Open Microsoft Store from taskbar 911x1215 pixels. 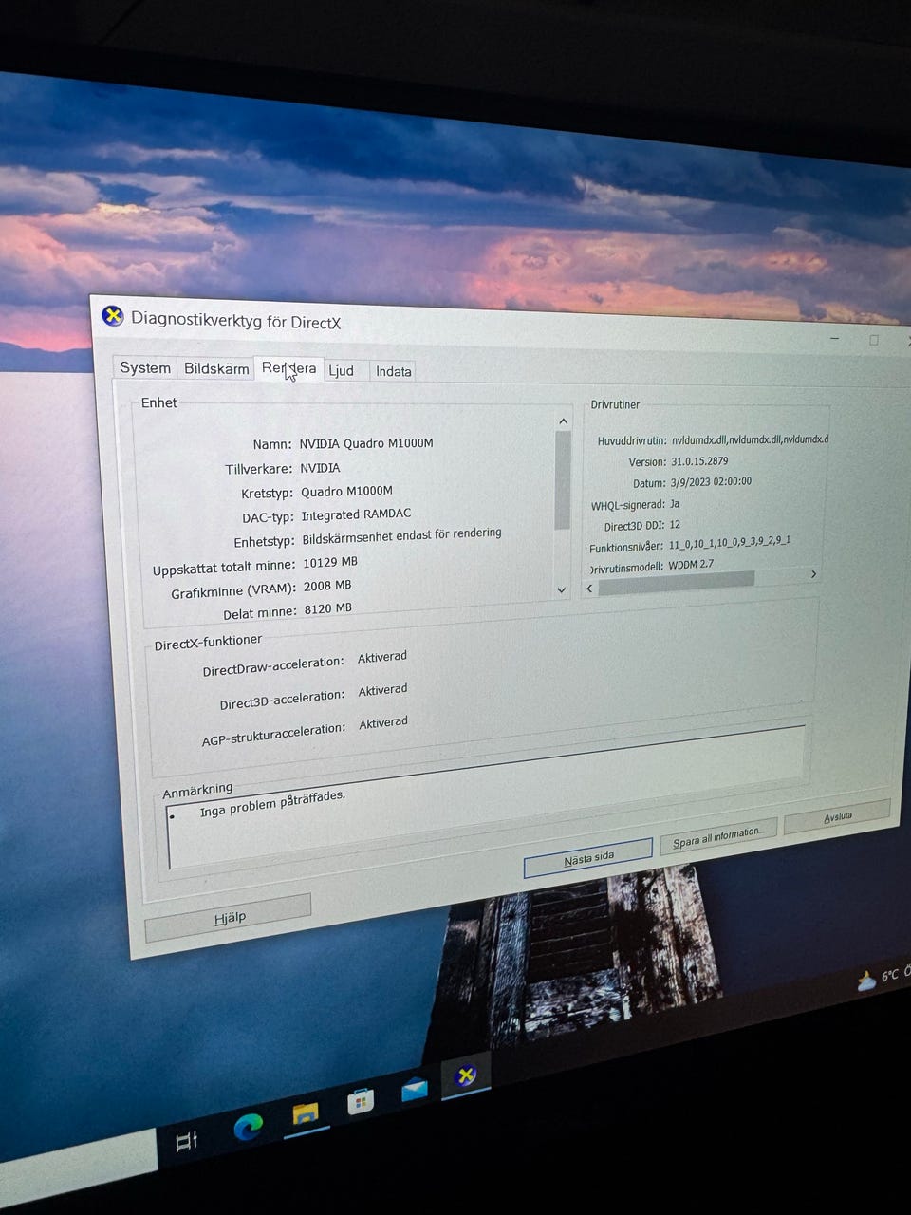click(x=361, y=1101)
